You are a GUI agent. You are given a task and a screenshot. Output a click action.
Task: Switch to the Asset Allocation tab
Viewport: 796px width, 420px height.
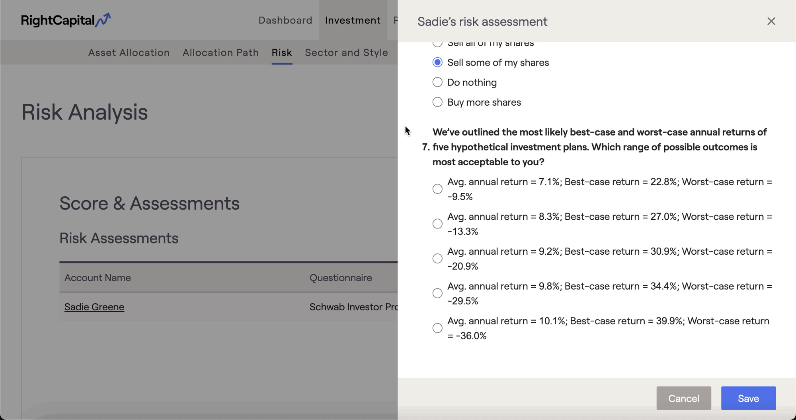click(x=129, y=52)
